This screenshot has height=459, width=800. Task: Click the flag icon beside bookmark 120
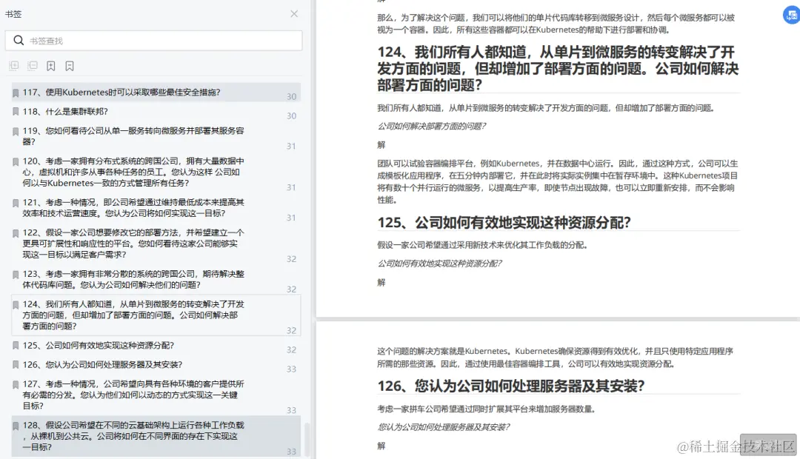click(16, 161)
